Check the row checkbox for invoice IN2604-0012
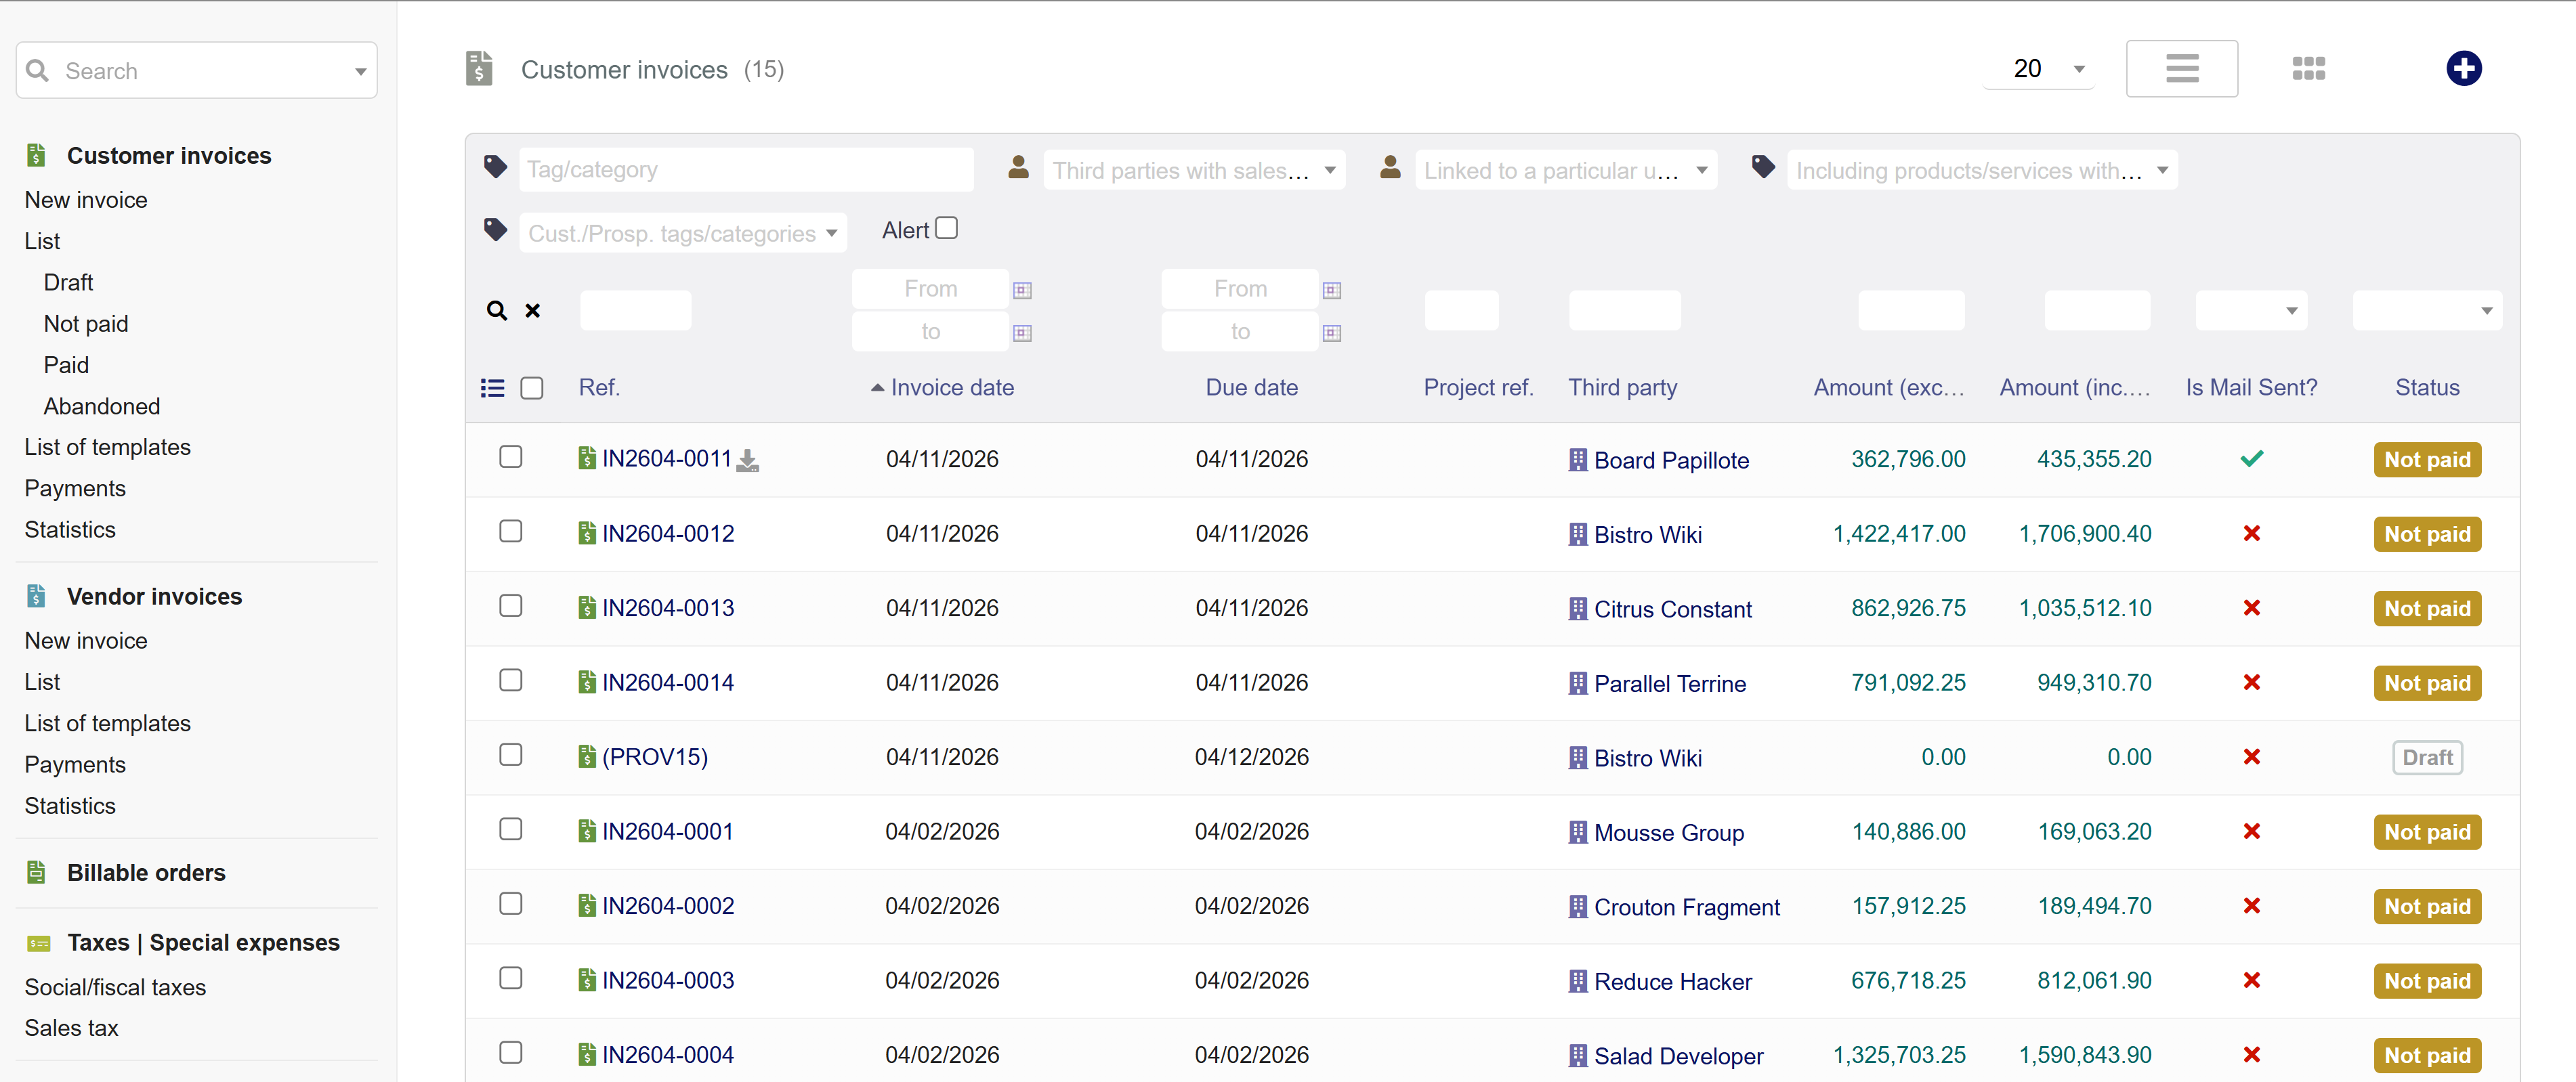The height and width of the screenshot is (1082, 2576). (511, 531)
